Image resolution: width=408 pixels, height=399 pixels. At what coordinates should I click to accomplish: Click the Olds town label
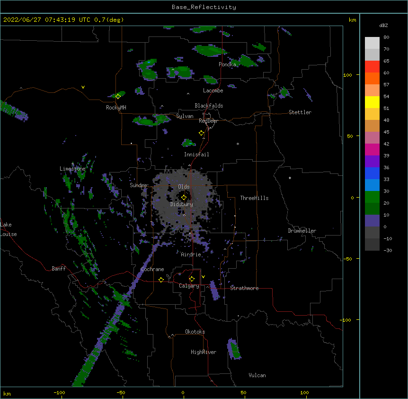(184, 187)
